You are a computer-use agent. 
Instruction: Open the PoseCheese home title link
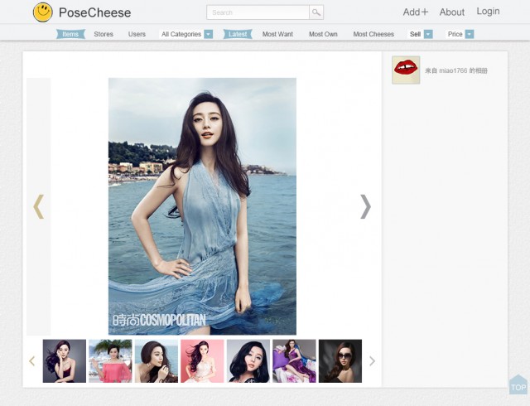(x=94, y=13)
